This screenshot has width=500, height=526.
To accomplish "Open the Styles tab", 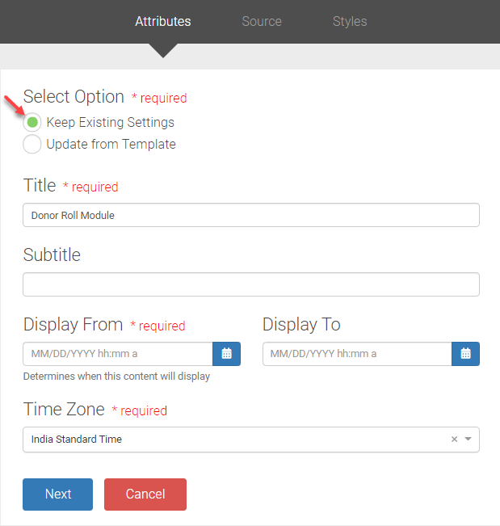I will point(350,21).
